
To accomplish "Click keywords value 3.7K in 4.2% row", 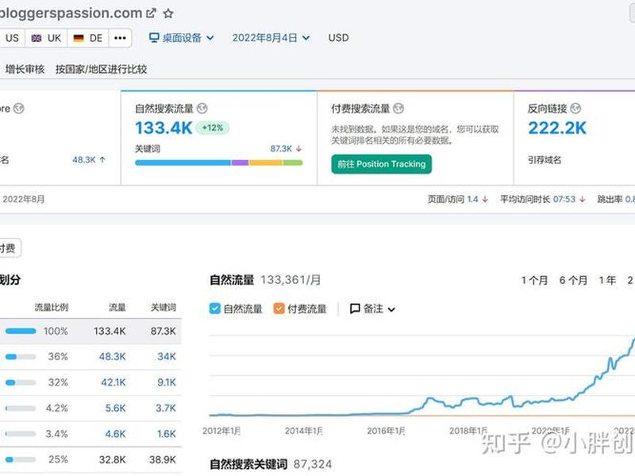I will [166, 408].
